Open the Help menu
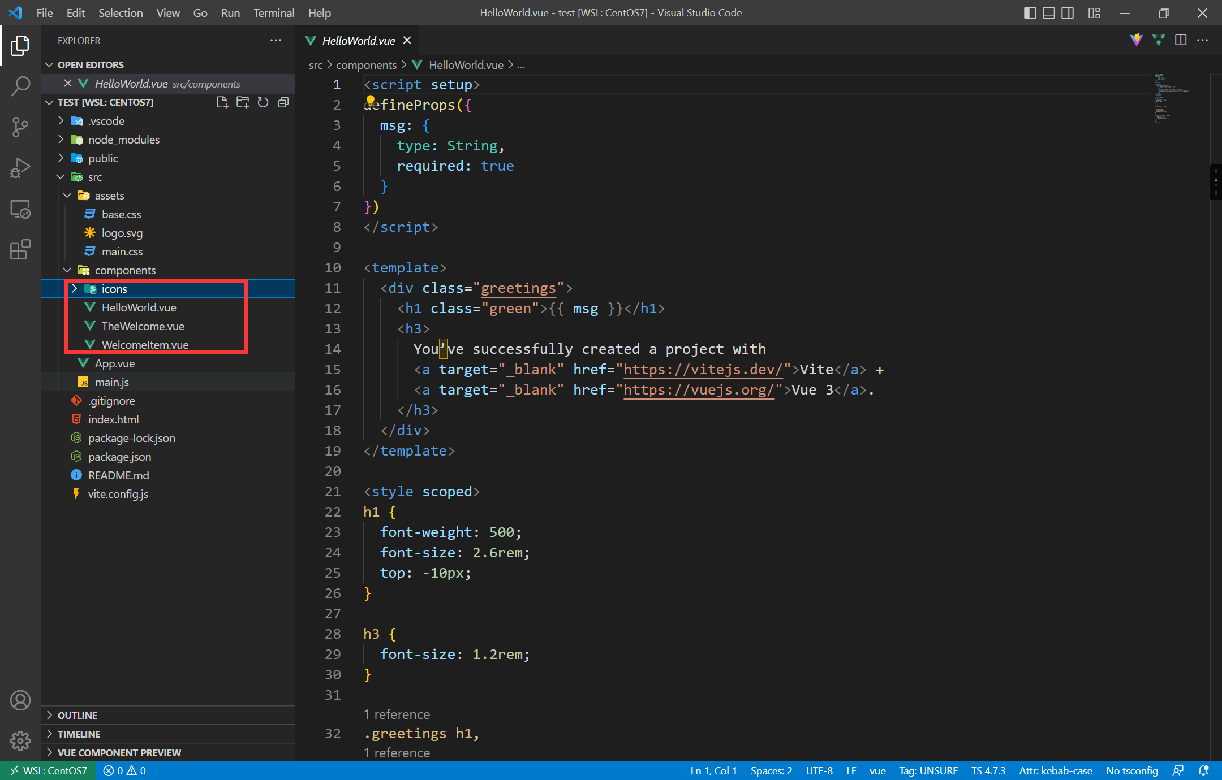 click(320, 13)
